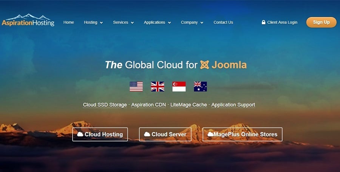Choose the Australia flag icon
Screen dimensions: 340x172
(x=200, y=87)
